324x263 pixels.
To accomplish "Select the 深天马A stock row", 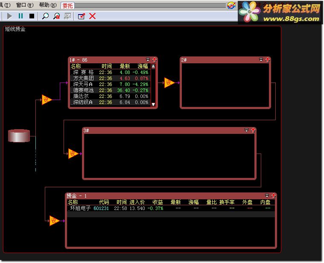I will click(111, 84).
